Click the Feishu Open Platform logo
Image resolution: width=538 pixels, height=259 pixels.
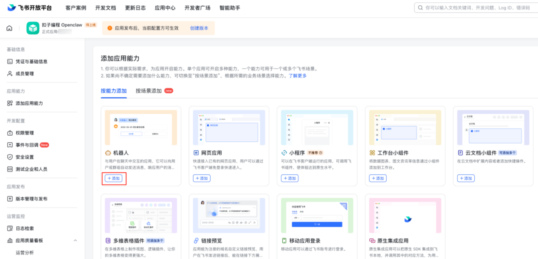[x=29, y=8]
